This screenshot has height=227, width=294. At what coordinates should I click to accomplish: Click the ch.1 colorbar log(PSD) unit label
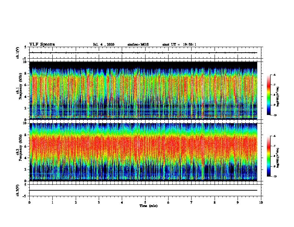click(278, 96)
